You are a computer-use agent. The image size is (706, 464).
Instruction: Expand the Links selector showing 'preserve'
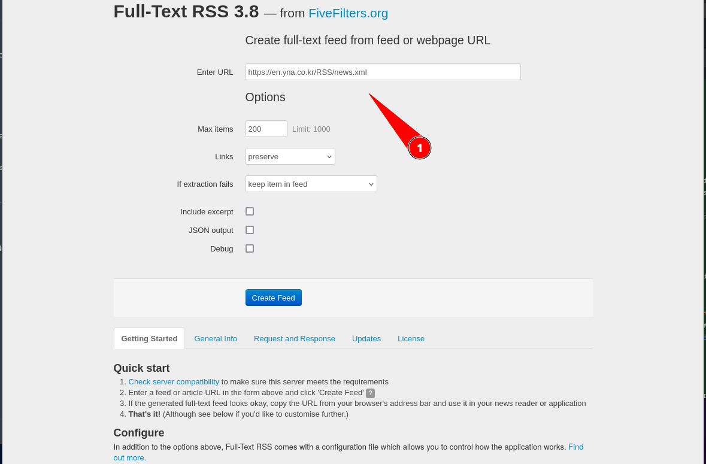[290, 156]
